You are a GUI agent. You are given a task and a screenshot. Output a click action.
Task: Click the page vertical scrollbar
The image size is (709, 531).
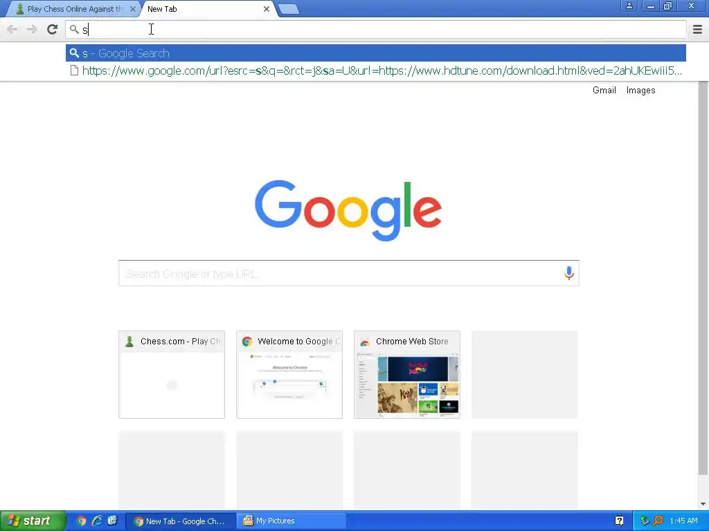703,278
